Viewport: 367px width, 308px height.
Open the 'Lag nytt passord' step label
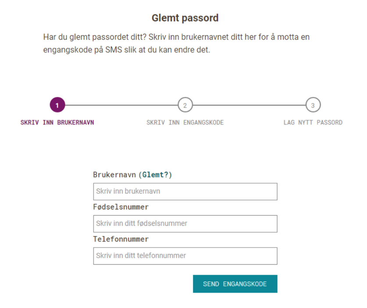pos(313,122)
